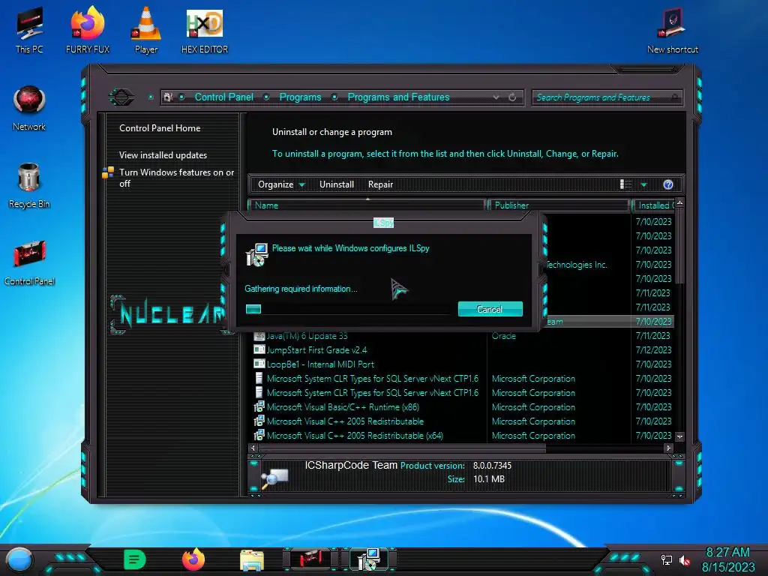The height and width of the screenshot is (576, 768).
Task: Switch to Control Panel taskbar button
Action: [x=310, y=559]
